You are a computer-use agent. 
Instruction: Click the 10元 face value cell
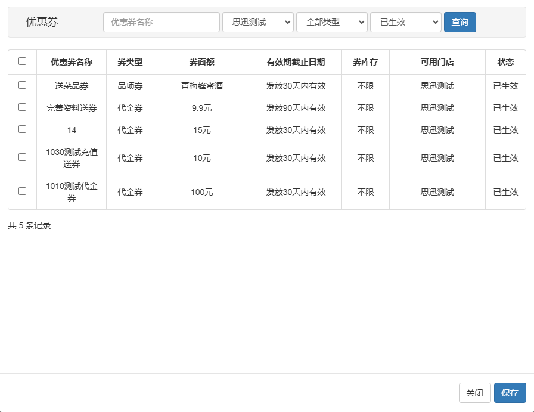[x=202, y=158]
